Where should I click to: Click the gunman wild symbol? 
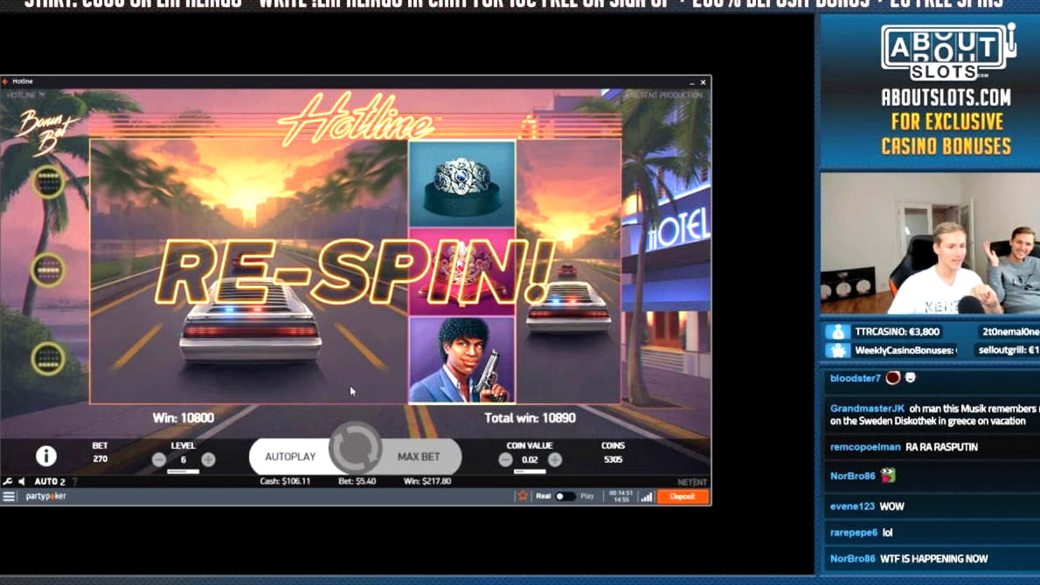pyautogui.click(x=461, y=360)
